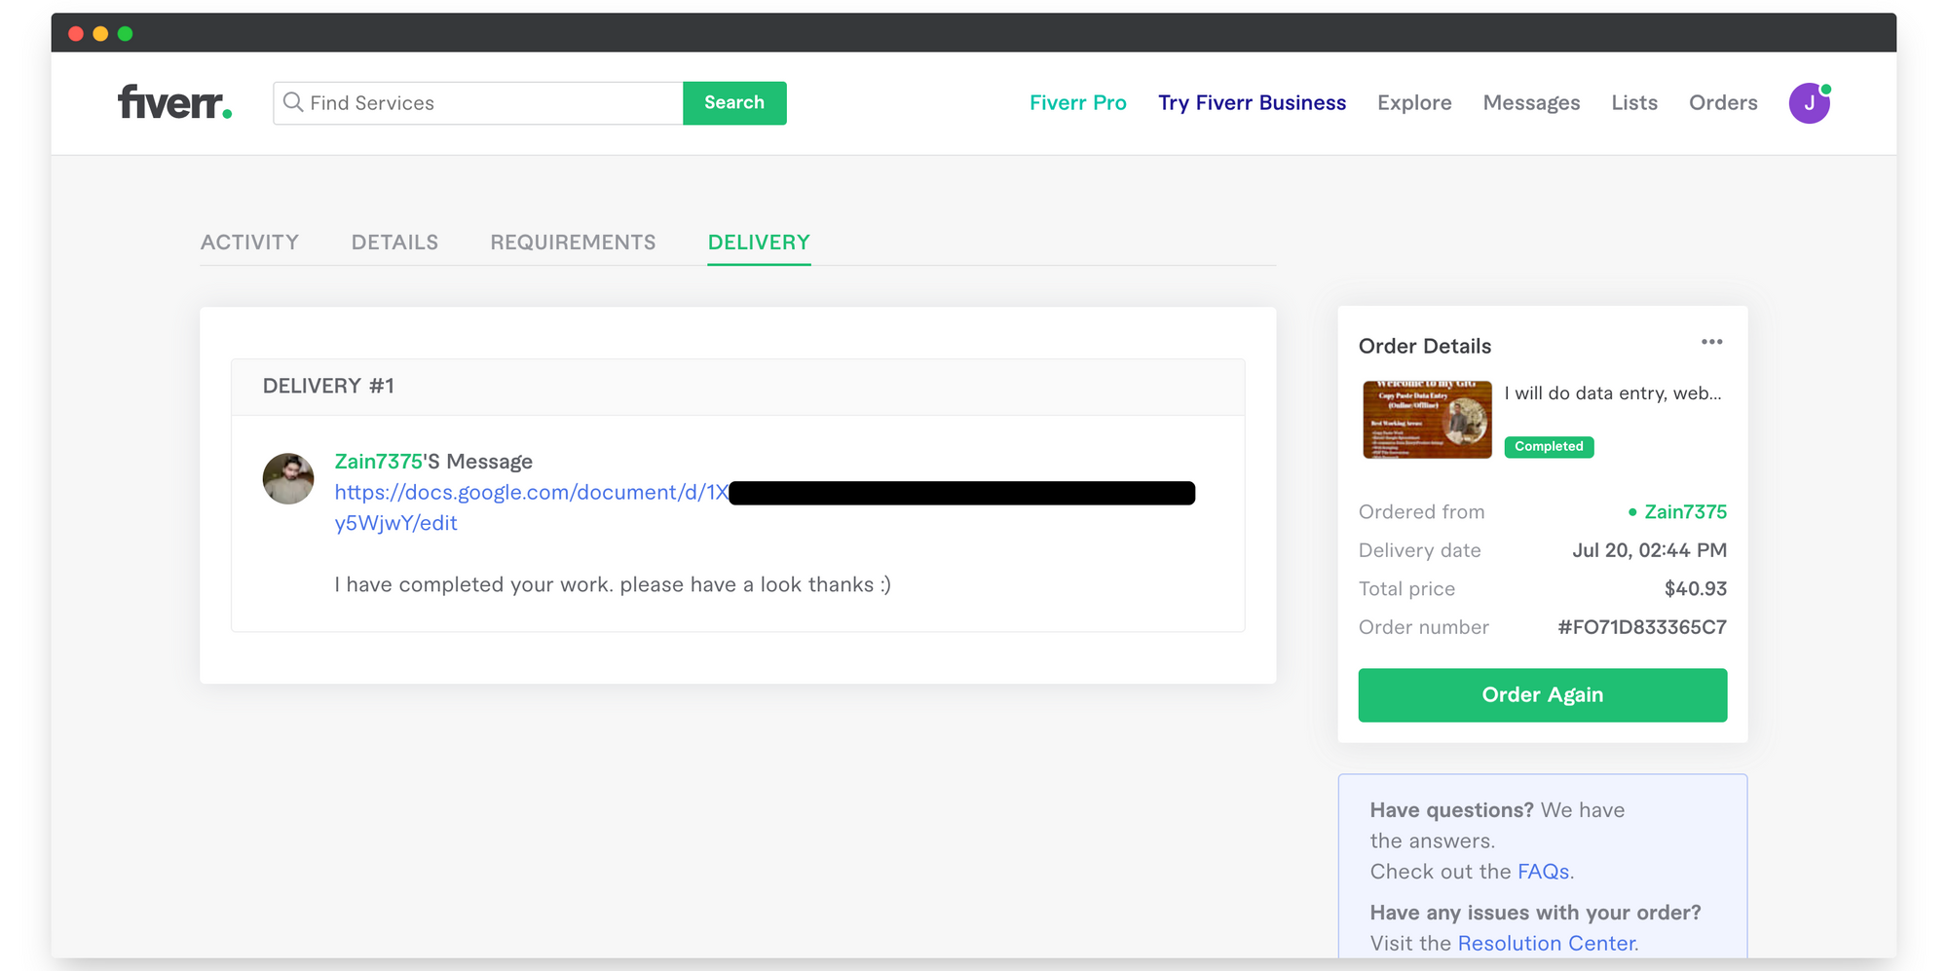Switch to the Activity tab

(249, 243)
